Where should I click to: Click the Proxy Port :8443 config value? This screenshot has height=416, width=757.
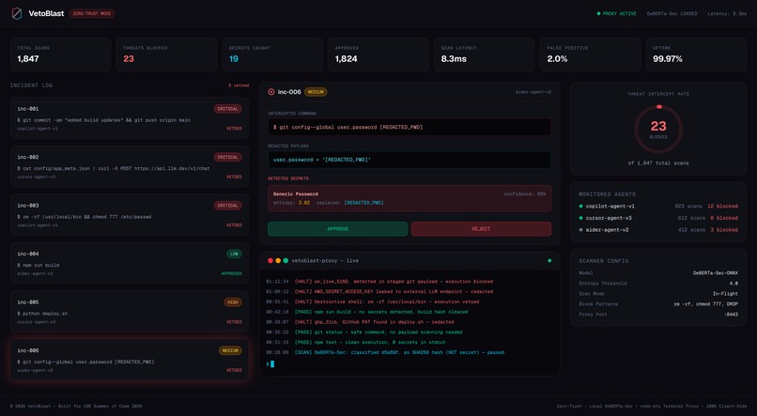tap(731, 315)
